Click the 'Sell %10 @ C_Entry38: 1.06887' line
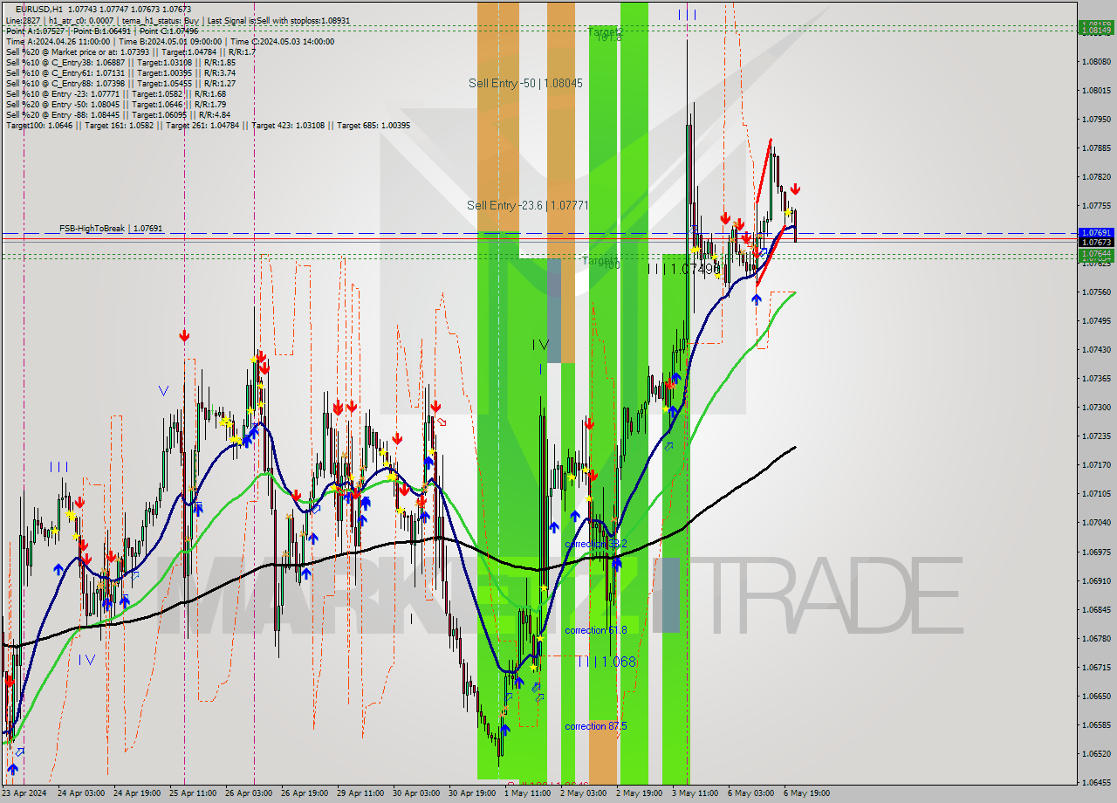The width and height of the screenshot is (1117, 803). [120, 62]
